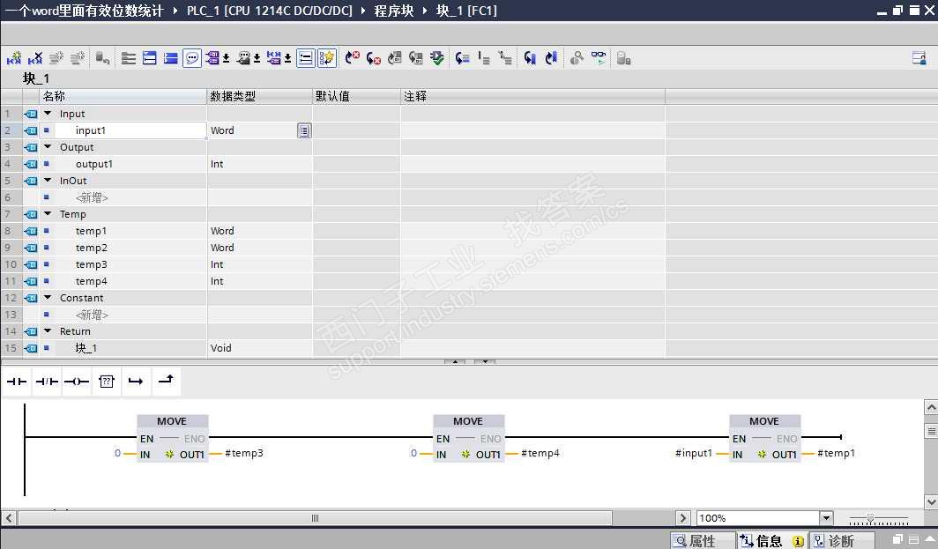Select the temp1 variable row
Viewport: 938px width, 549px height.
click(x=332, y=231)
